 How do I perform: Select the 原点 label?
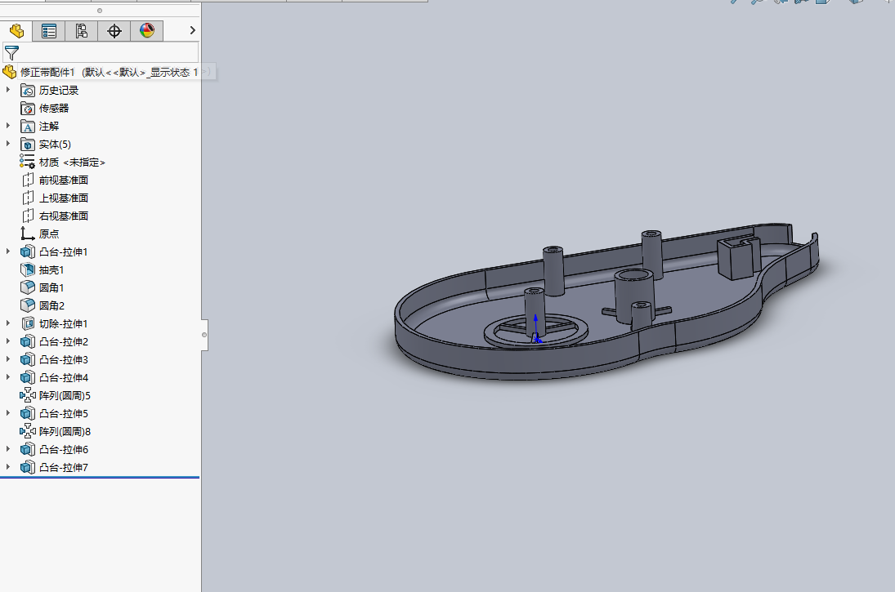(48, 234)
